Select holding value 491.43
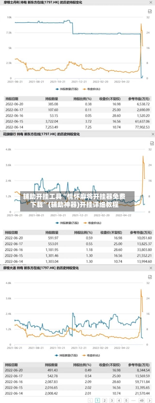This screenshot has height=403, width=155. 52,370
